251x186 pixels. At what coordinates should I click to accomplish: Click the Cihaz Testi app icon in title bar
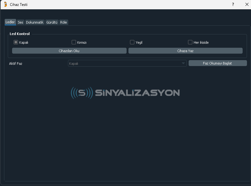6,4
